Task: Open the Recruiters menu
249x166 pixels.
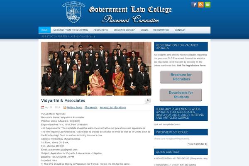Action: point(101,30)
